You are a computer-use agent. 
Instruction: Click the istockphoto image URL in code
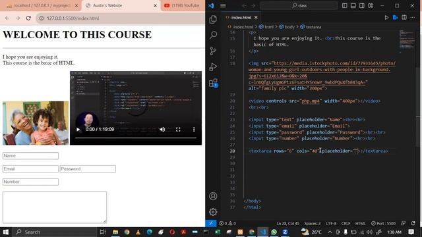(322, 72)
